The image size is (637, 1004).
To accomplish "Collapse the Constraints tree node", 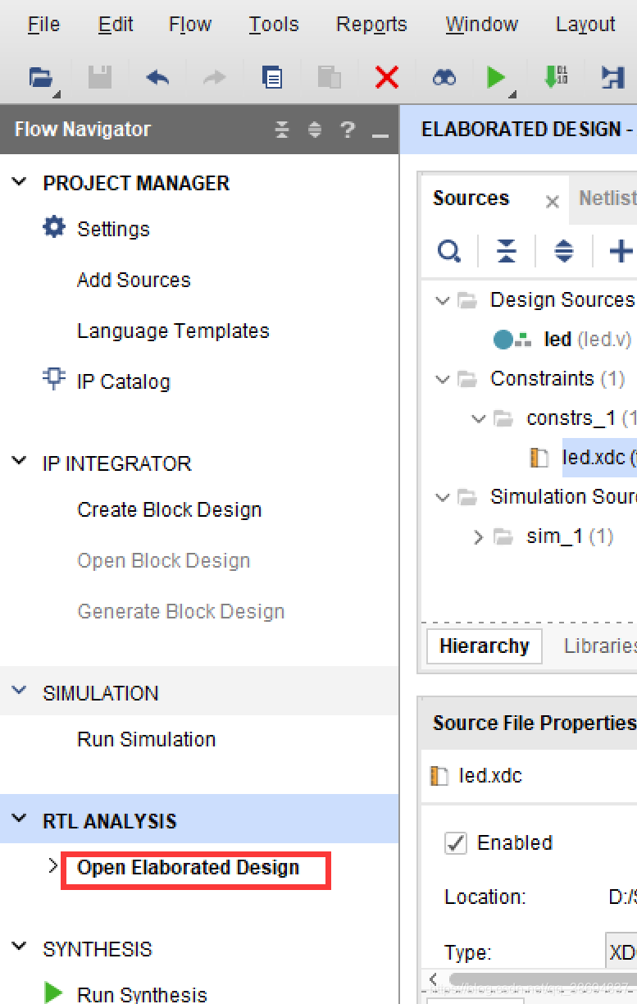I will 444,380.
